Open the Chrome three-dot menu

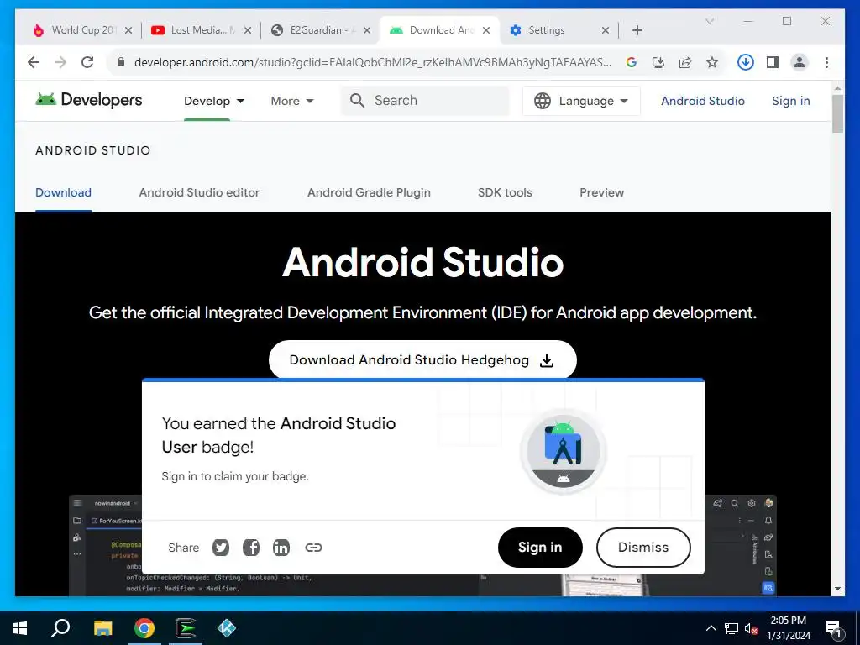pyautogui.click(x=826, y=62)
